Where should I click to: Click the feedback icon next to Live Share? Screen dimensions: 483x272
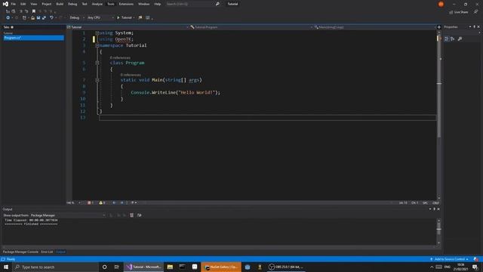475,12
